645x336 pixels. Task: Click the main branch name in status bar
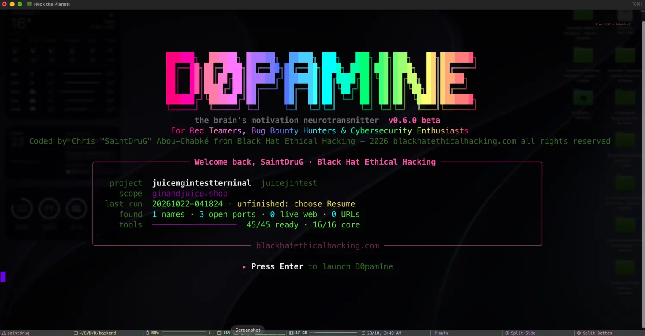443,333
